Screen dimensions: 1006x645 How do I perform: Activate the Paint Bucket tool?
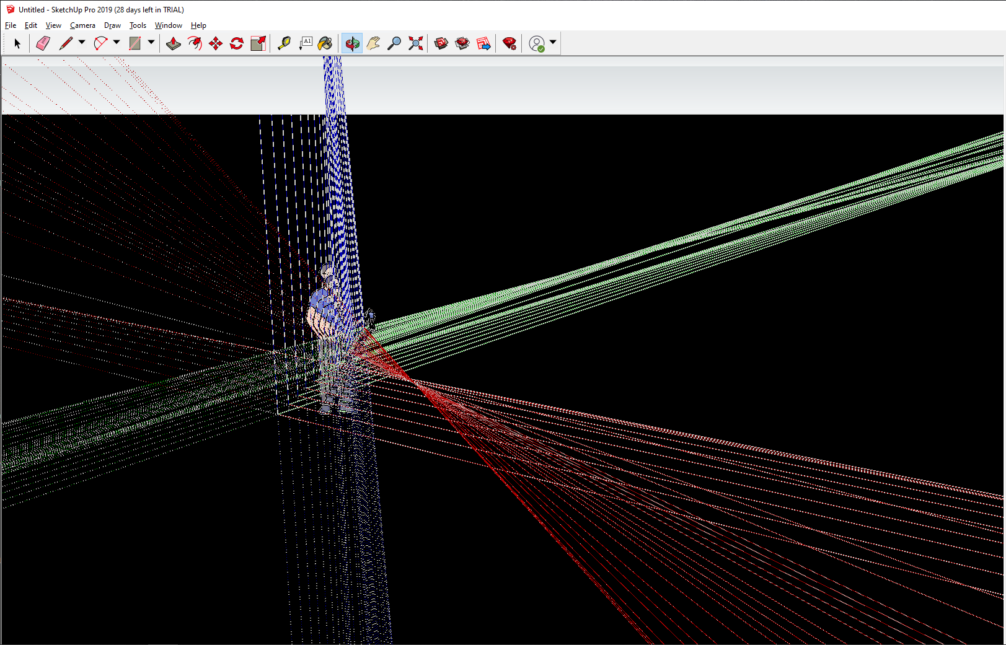coord(325,43)
